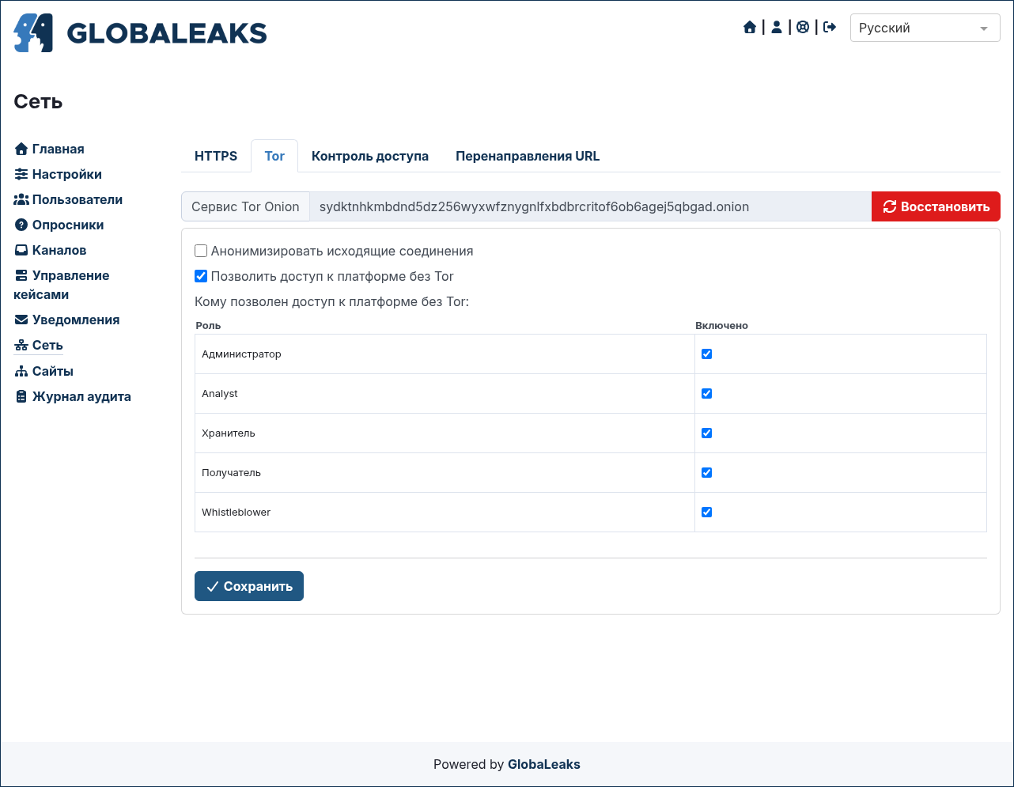Image resolution: width=1014 pixels, height=787 pixels.
Task: Uncheck Позволить доступ к платформе без Tor
Action: (201, 276)
